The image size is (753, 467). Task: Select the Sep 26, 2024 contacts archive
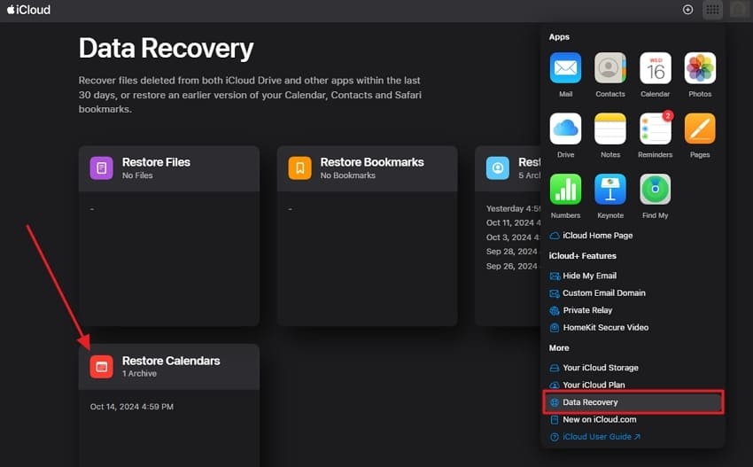(512, 266)
